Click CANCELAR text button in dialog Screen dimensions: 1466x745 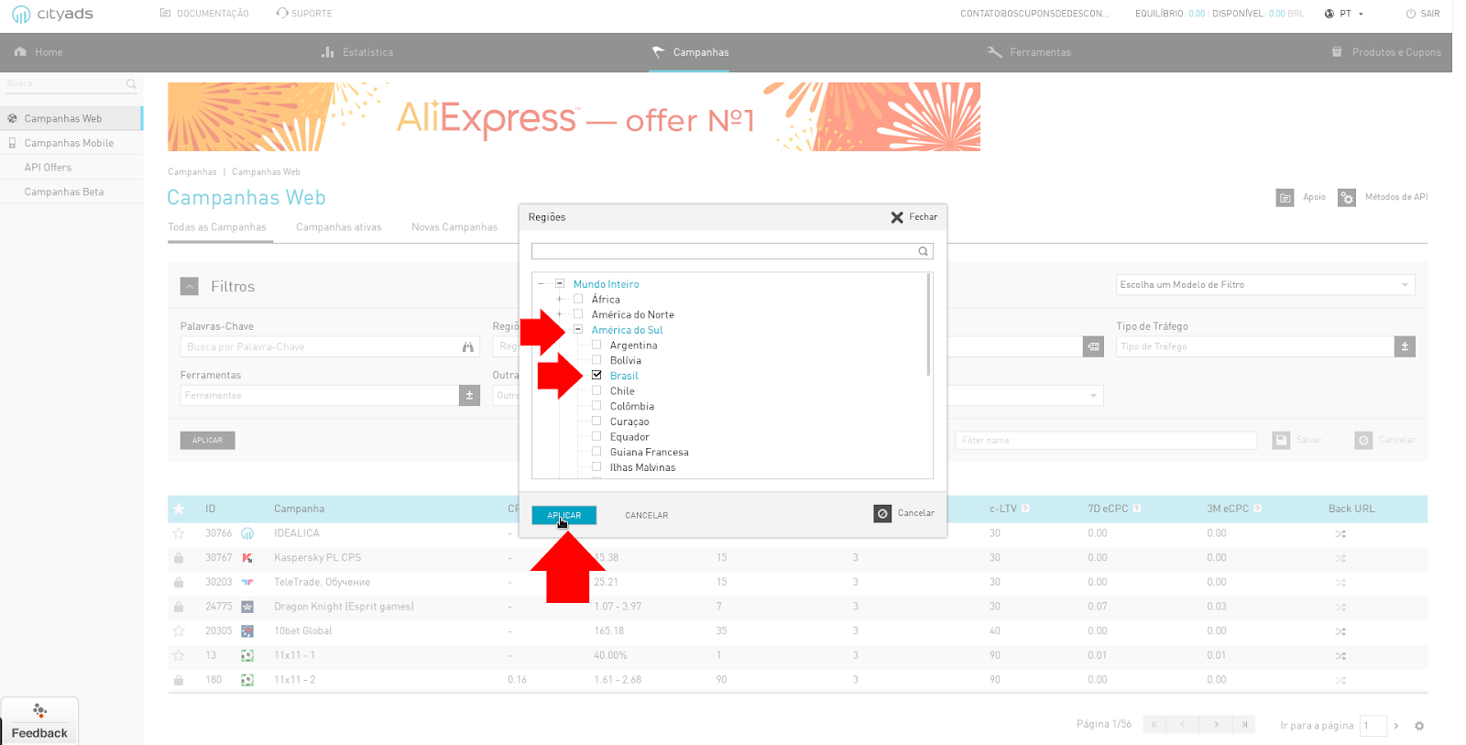(x=647, y=515)
